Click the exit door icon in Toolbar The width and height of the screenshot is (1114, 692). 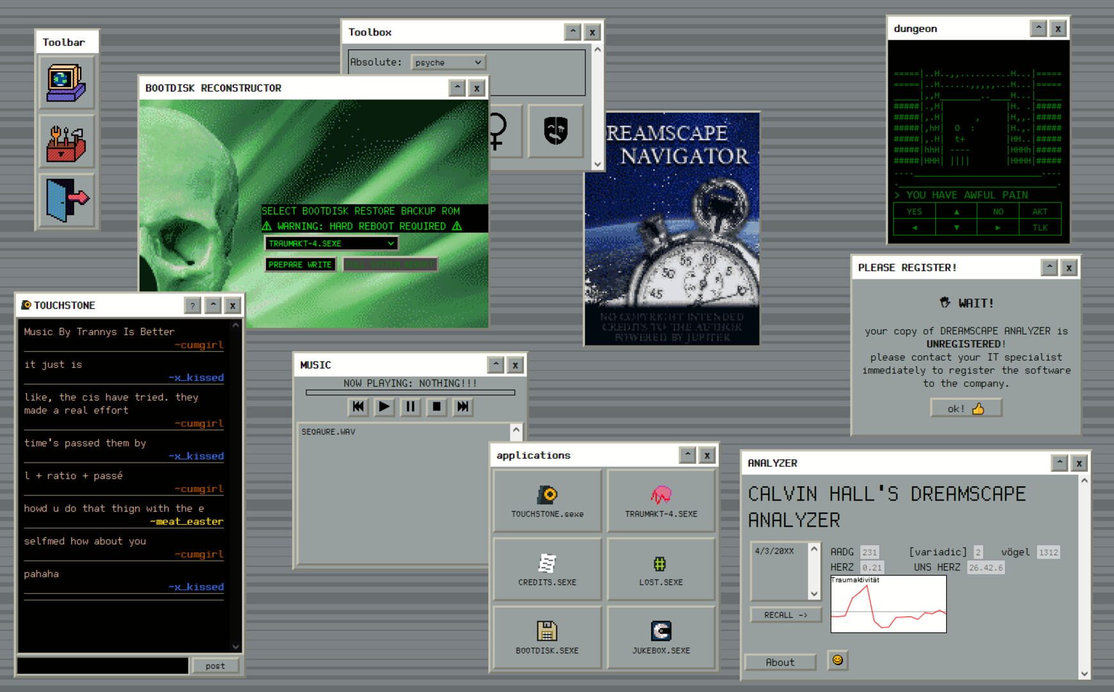[x=67, y=199]
